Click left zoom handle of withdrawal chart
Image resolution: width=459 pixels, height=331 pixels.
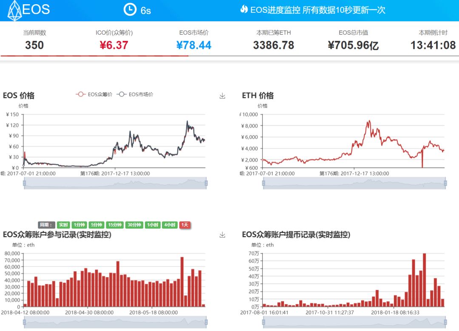pos(263,322)
